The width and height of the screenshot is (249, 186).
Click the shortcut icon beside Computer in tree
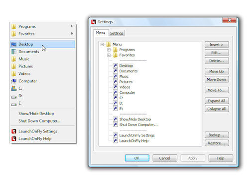coord(116,92)
